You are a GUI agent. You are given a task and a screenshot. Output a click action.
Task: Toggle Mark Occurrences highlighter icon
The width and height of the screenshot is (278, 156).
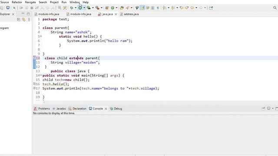pos(143,8)
